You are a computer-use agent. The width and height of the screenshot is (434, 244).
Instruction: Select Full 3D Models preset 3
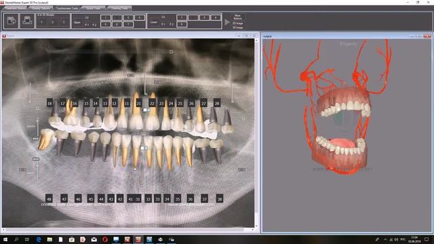64,22
